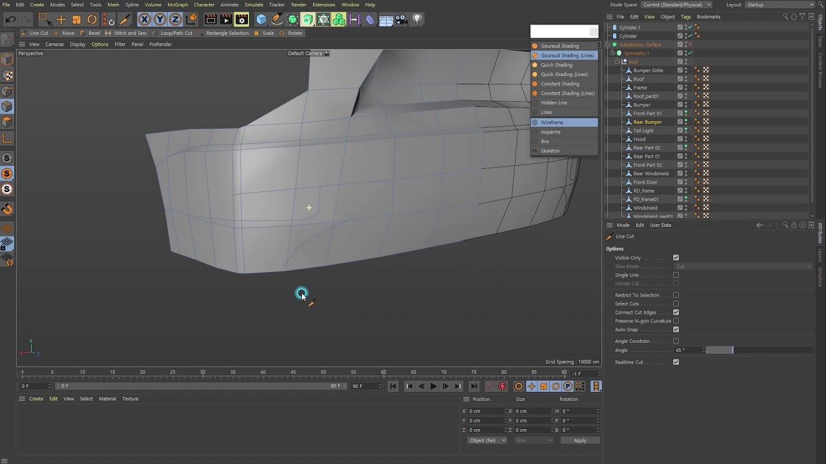Open Edit Render Settings clapperboard icon

pos(241,19)
